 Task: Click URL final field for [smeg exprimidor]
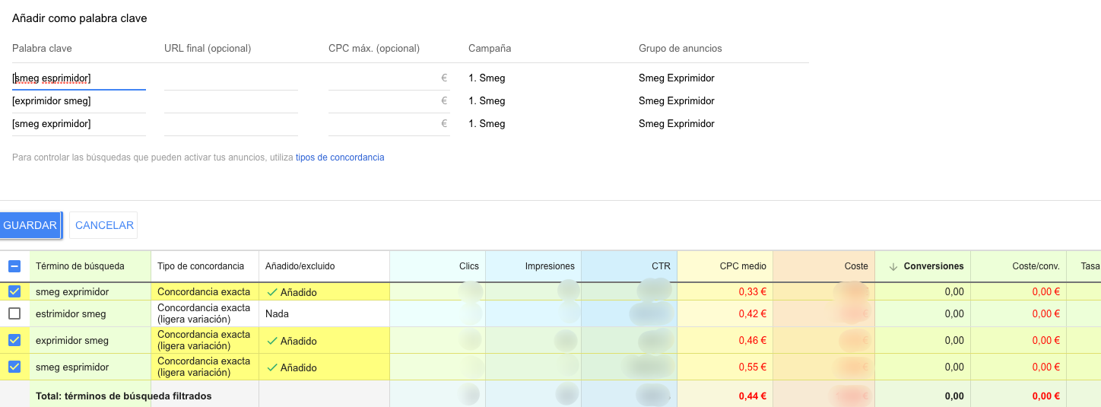click(231, 124)
